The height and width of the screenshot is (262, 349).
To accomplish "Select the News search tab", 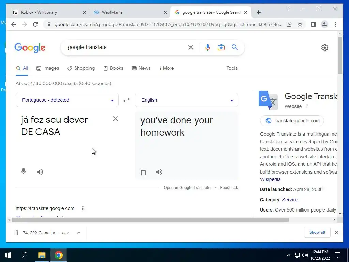I will (x=141, y=68).
